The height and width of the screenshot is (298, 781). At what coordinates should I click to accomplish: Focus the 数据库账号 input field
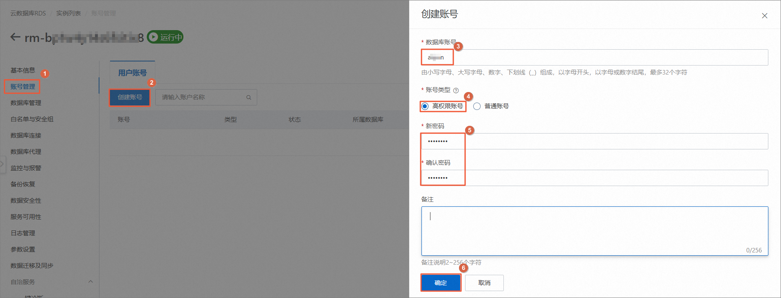click(x=595, y=57)
